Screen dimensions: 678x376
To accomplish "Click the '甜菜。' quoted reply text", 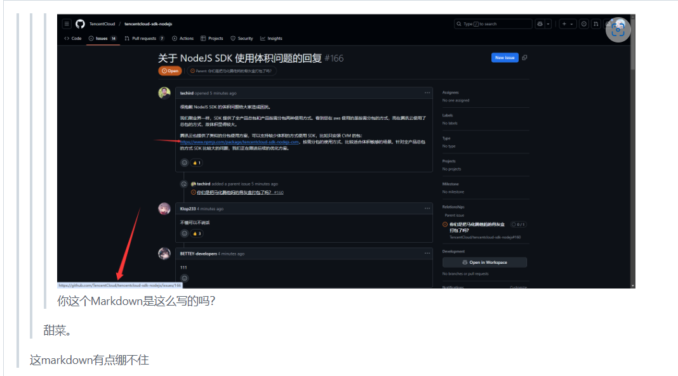I will coord(57,331).
